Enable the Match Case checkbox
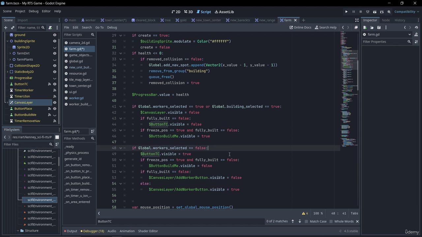 tap(306, 222)
